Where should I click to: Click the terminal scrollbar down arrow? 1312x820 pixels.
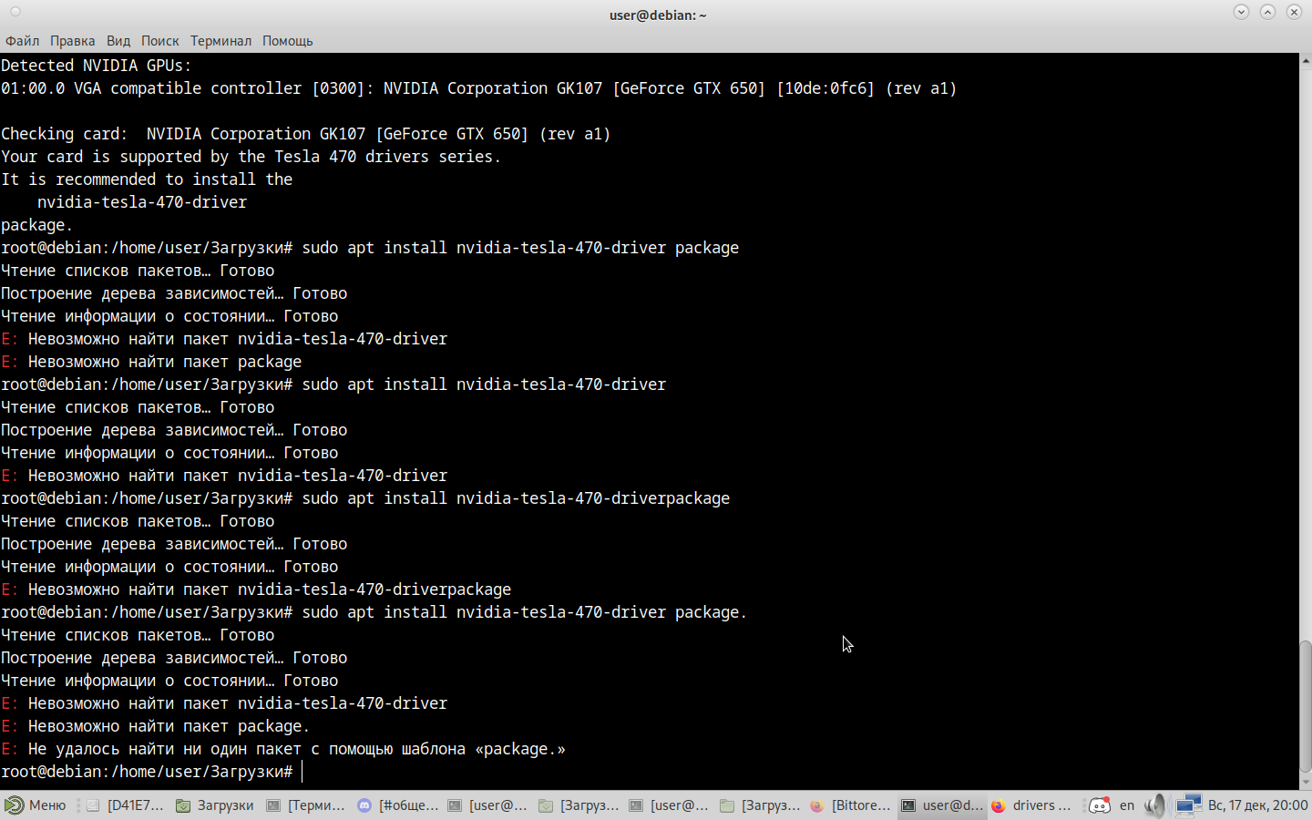pyautogui.click(x=1306, y=783)
